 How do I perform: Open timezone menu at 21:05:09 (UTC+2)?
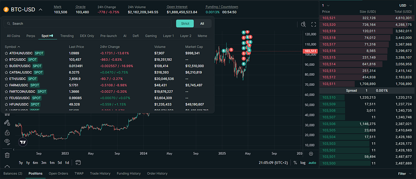(273, 162)
